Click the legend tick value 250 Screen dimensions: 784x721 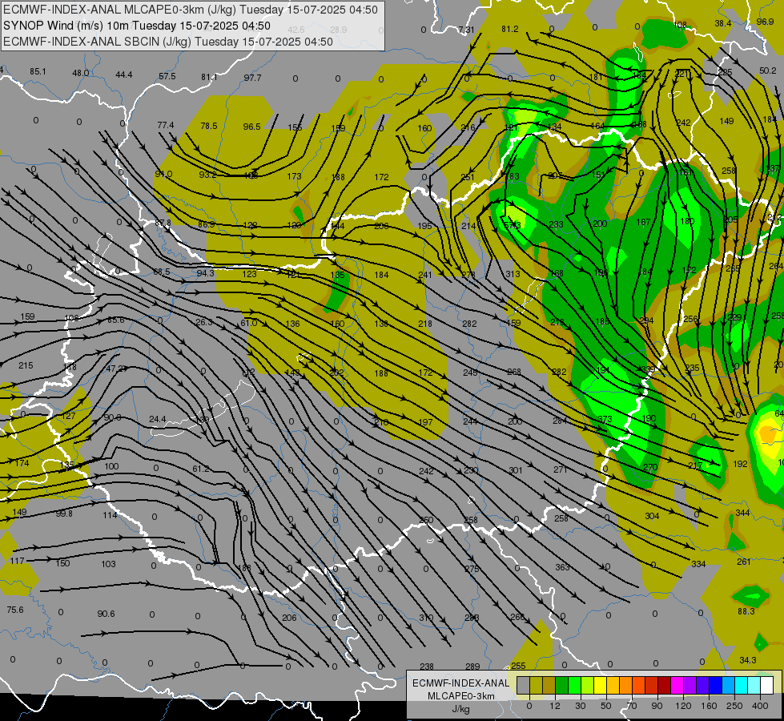click(x=734, y=706)
